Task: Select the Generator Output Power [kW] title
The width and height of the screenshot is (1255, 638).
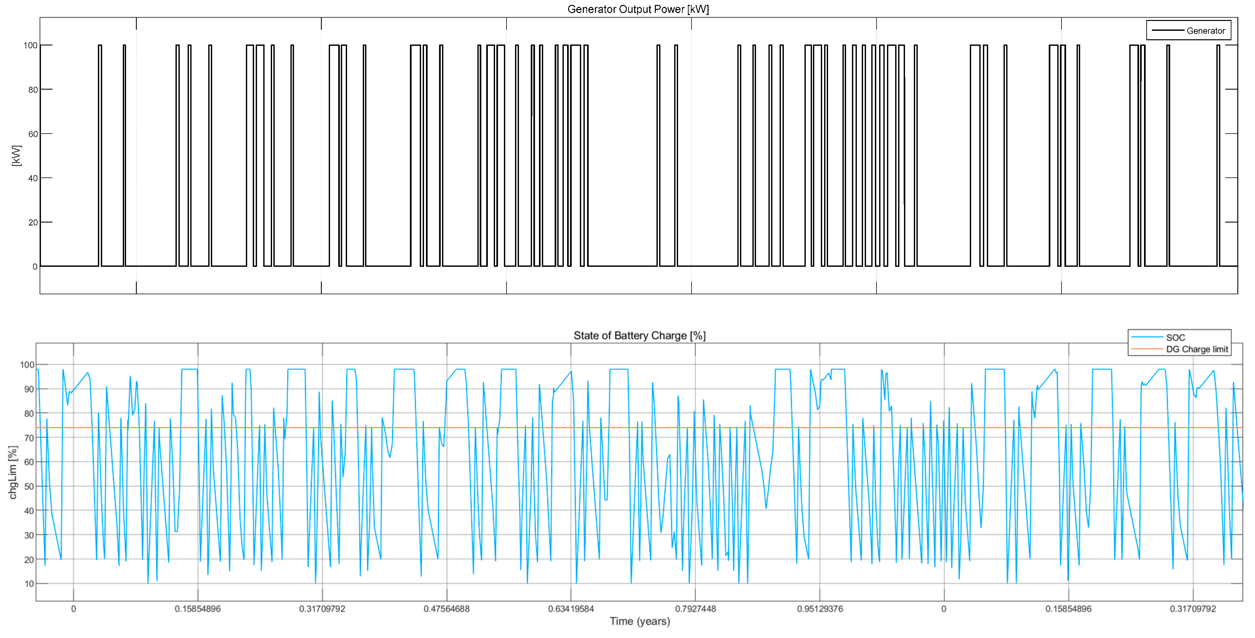Action: coord(638,9)
